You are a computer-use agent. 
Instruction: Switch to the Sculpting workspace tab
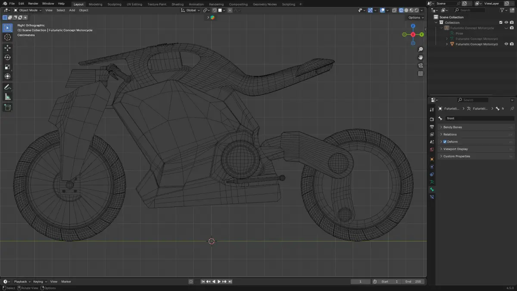tap(114, 4)
